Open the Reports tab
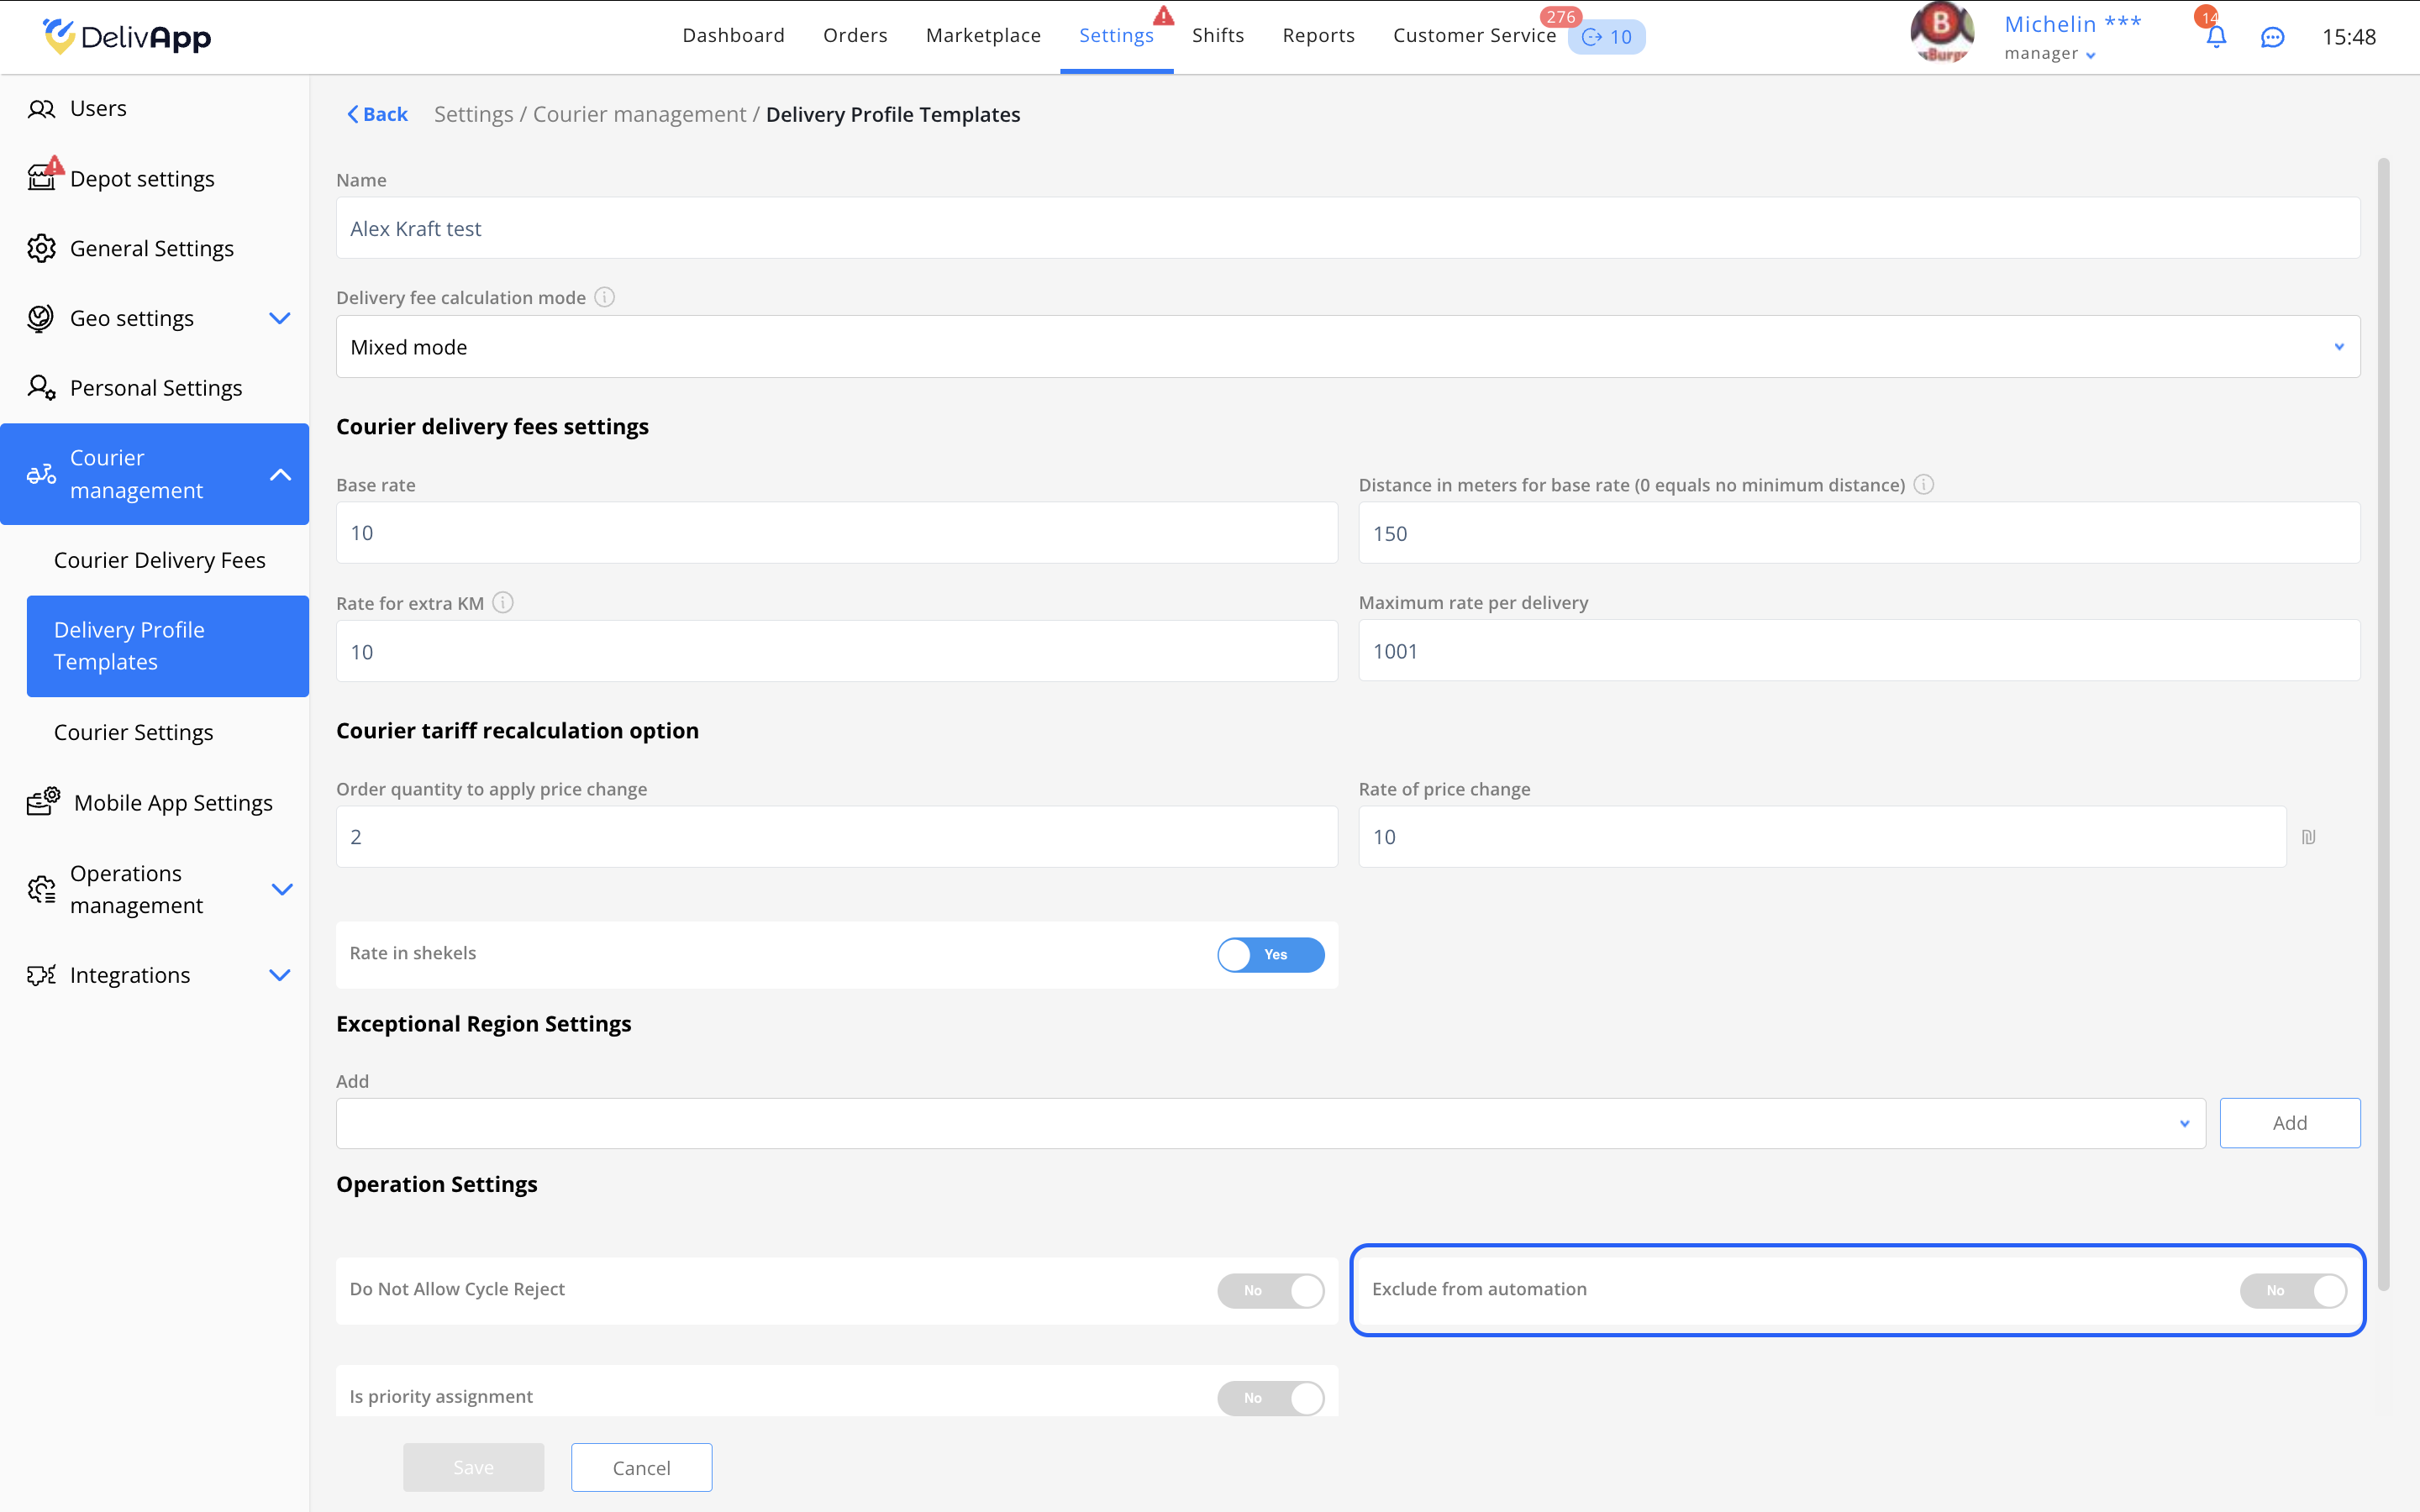The height and width of the screenshot is (1512, 2420). (x=1318, y=36)
